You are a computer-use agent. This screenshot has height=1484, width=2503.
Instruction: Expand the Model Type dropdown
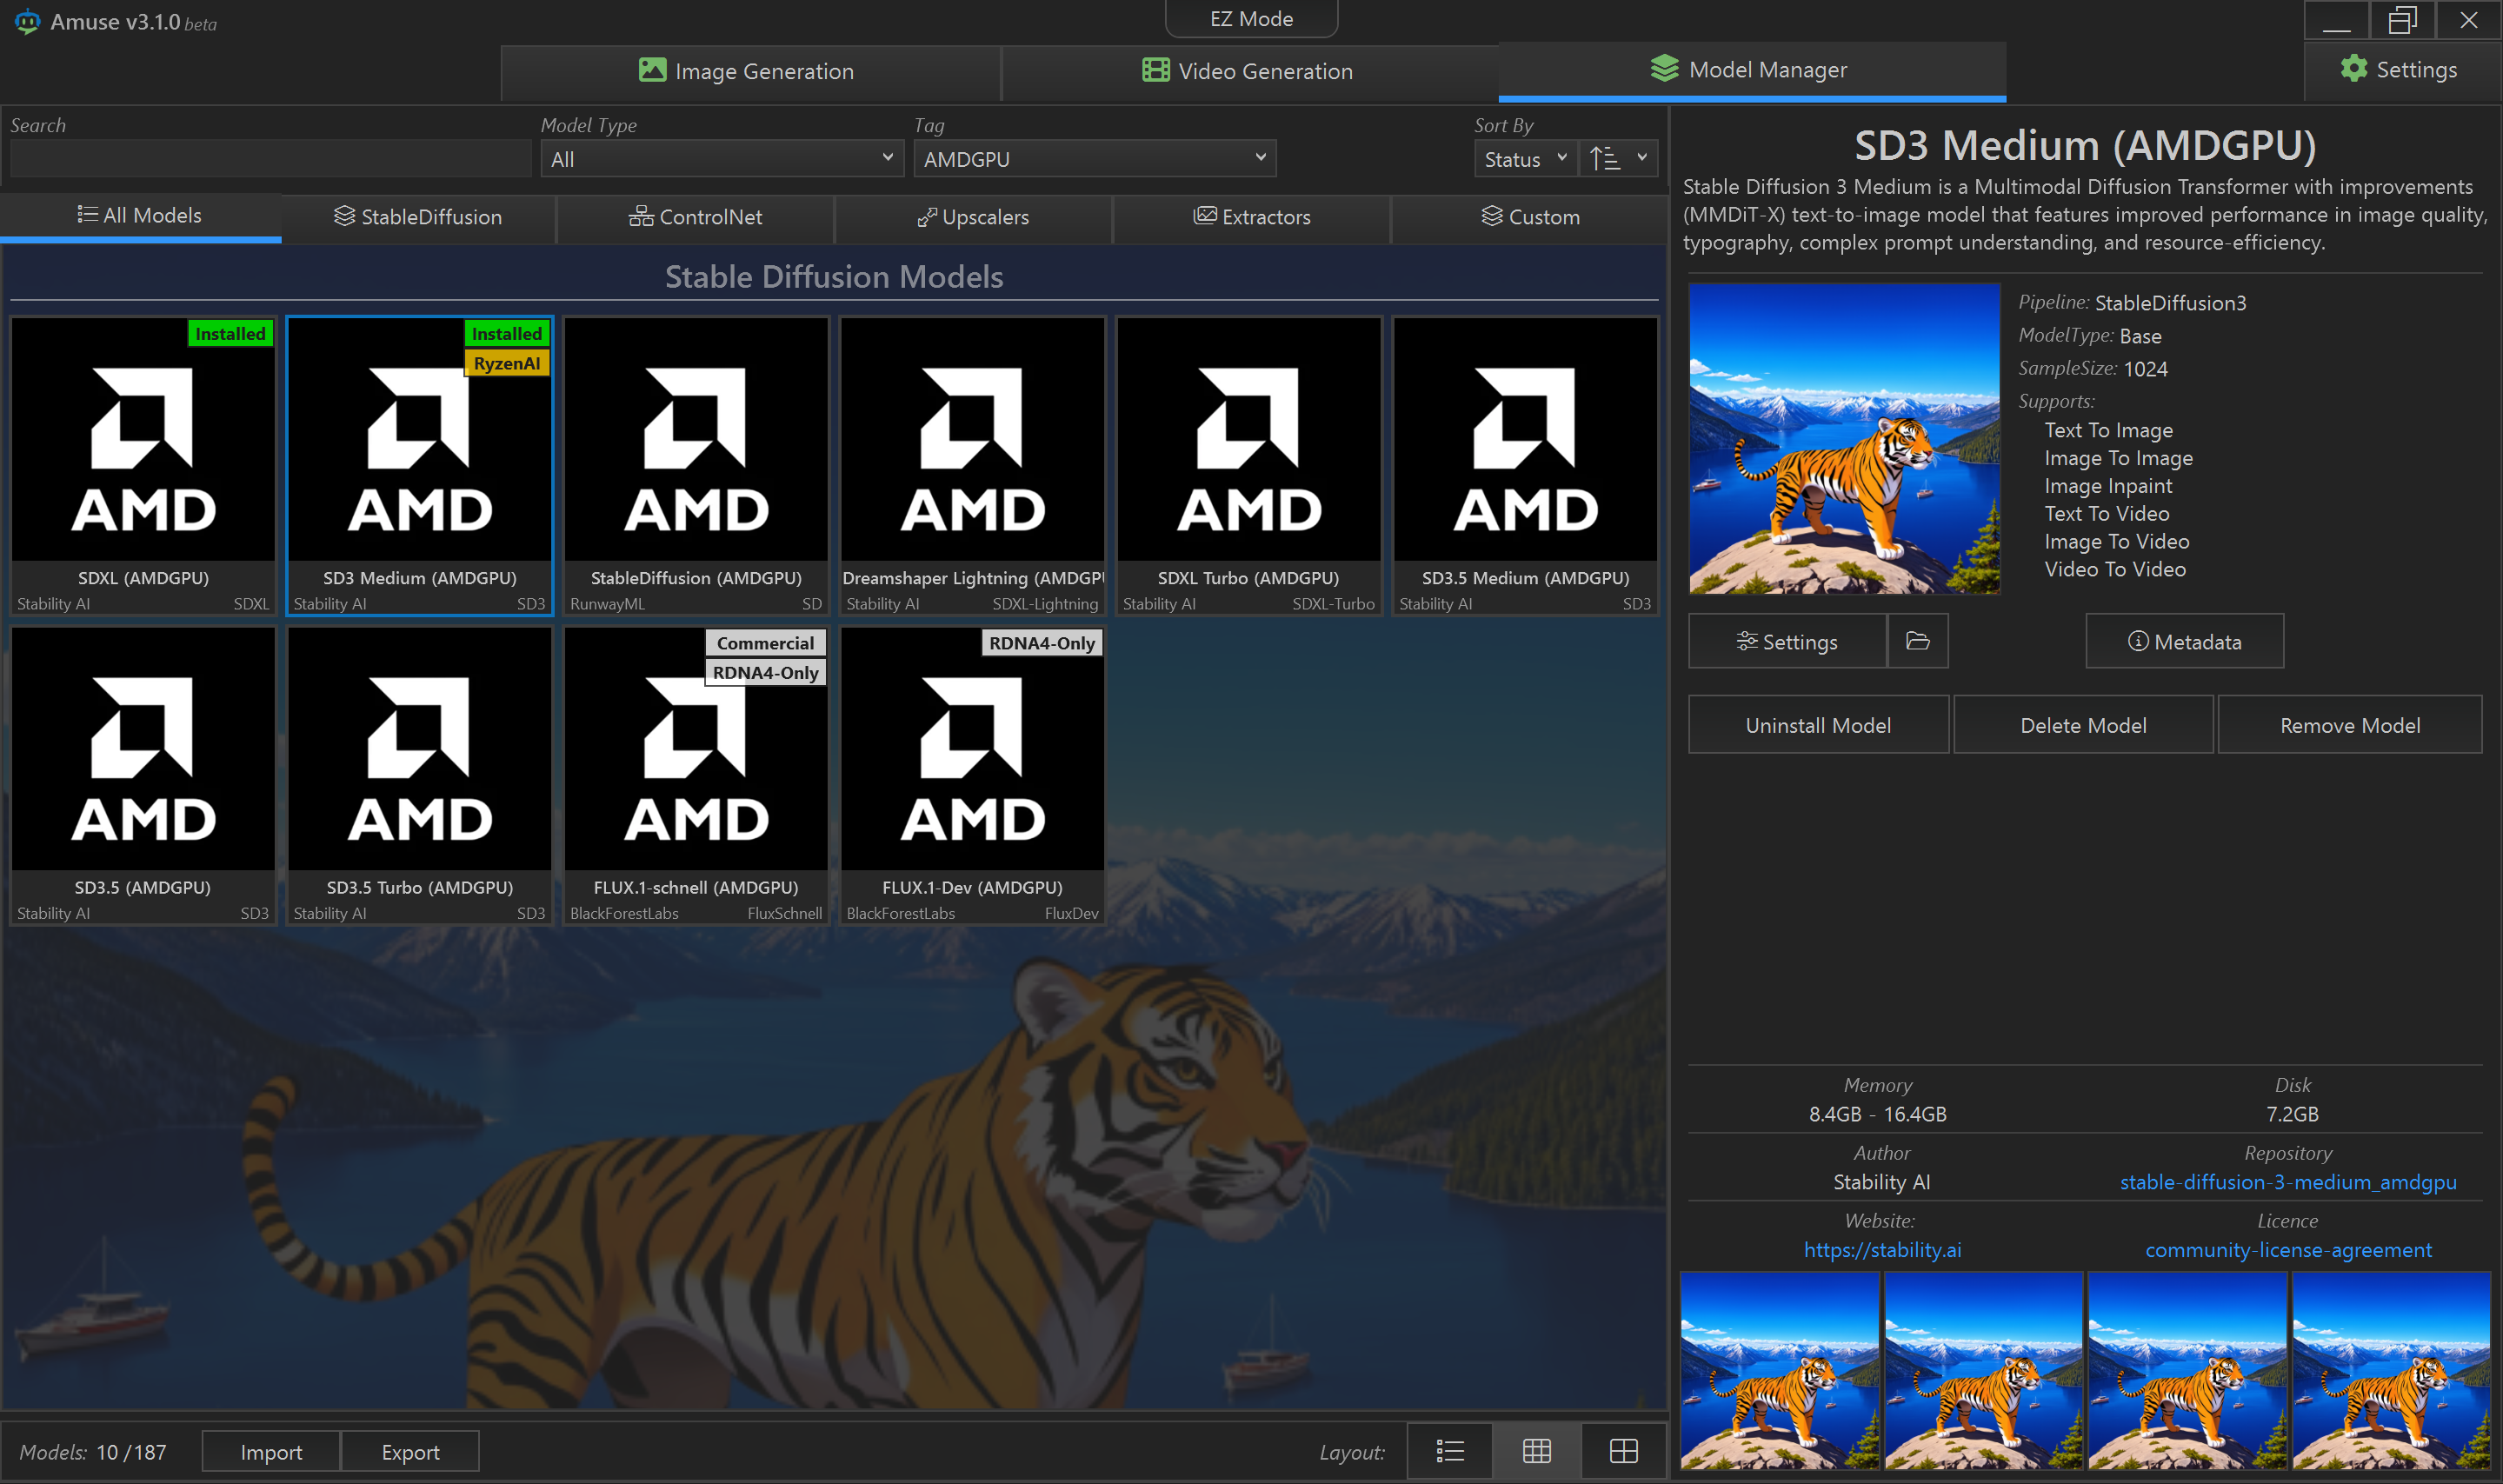point(721,159)
